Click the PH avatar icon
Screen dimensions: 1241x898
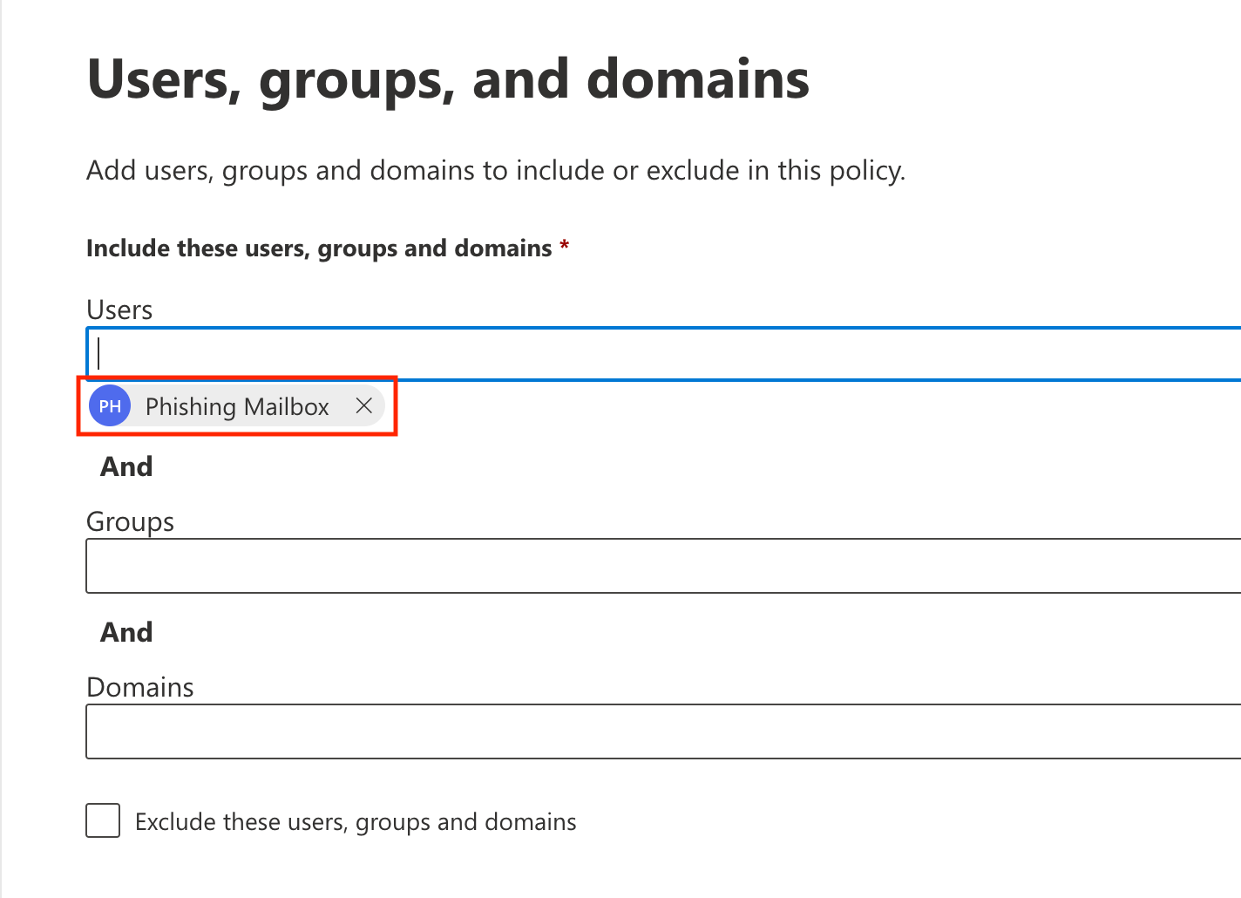pyautogui.click(x=110, y=406)
